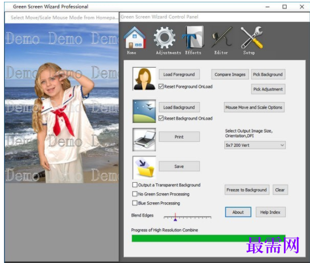
Task: Click the save folder icon
Action: tap(144, 167)
